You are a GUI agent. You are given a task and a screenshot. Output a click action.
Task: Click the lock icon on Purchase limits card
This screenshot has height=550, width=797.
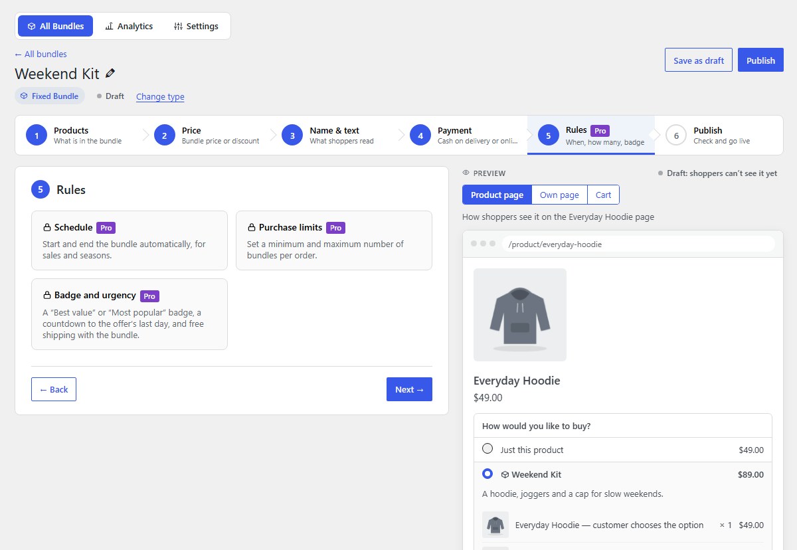(x=252, y=228)
